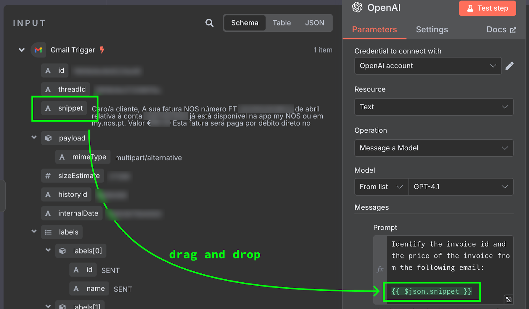This screenshot has height=309, width=529.
Task: Open the OpenAi account credential dropdown
Action: 428,66
